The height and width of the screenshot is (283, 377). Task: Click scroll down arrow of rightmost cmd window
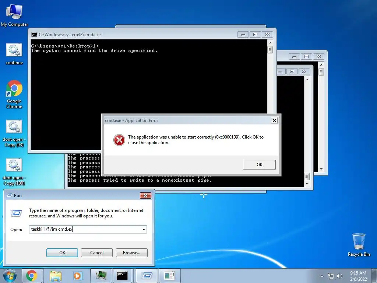(321, 169)
